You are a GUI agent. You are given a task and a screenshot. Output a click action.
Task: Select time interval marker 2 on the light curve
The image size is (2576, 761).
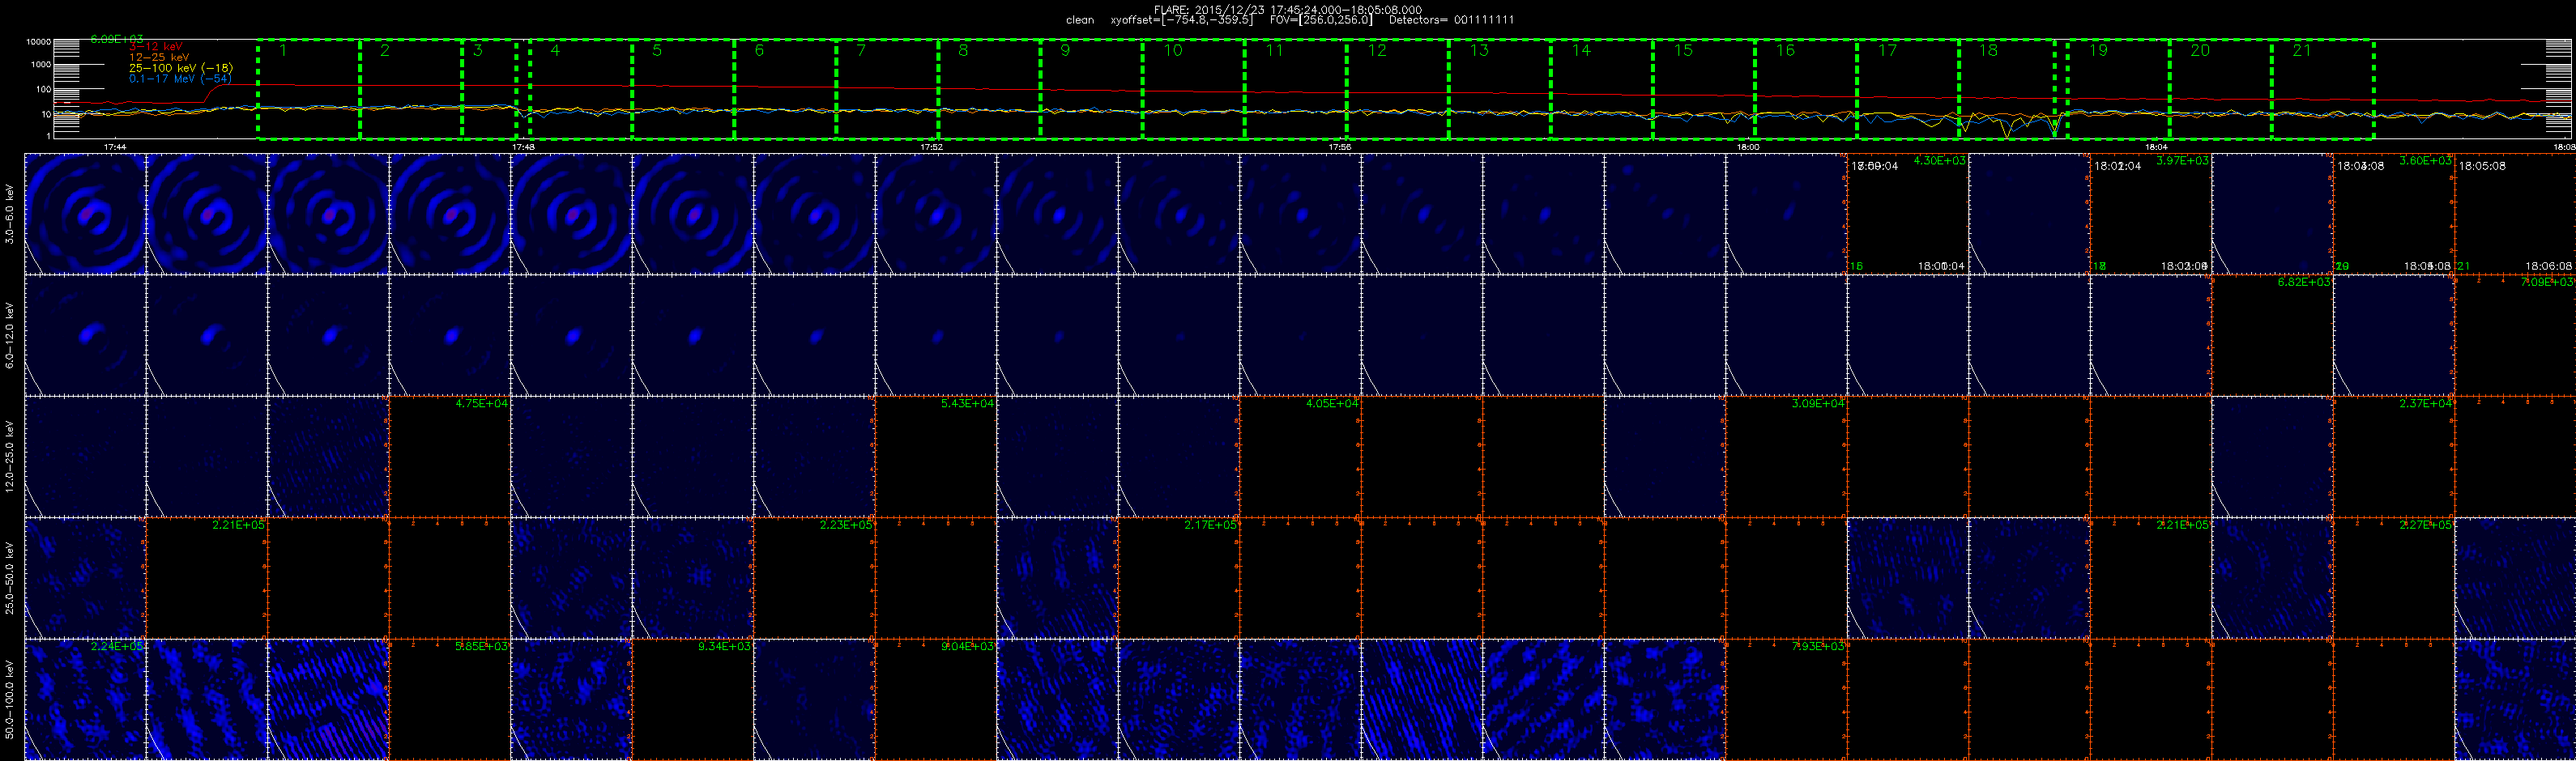(385, 50)
